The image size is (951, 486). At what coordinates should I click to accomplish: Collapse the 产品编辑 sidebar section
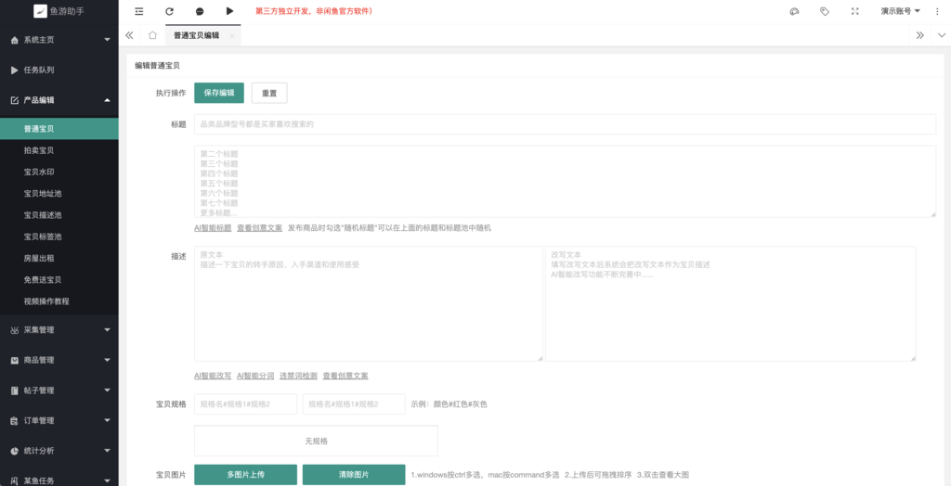click(x=59, y=99)
